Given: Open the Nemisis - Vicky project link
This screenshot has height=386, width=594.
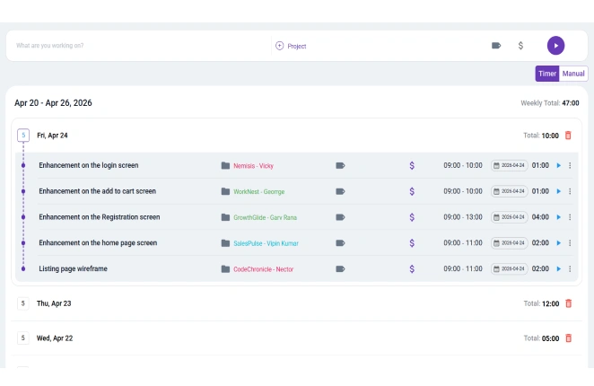Looking at the screenshot, I should pos(253,166).
